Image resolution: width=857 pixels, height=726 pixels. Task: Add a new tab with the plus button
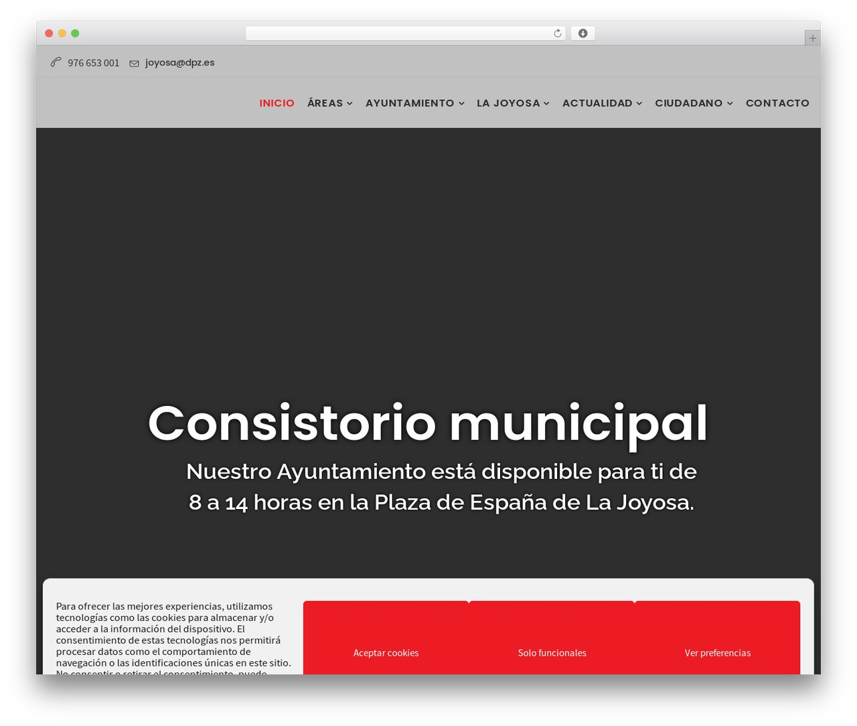812,38
